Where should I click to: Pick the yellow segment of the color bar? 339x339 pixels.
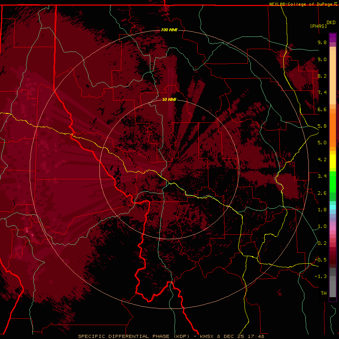click(x=333, y=161)
